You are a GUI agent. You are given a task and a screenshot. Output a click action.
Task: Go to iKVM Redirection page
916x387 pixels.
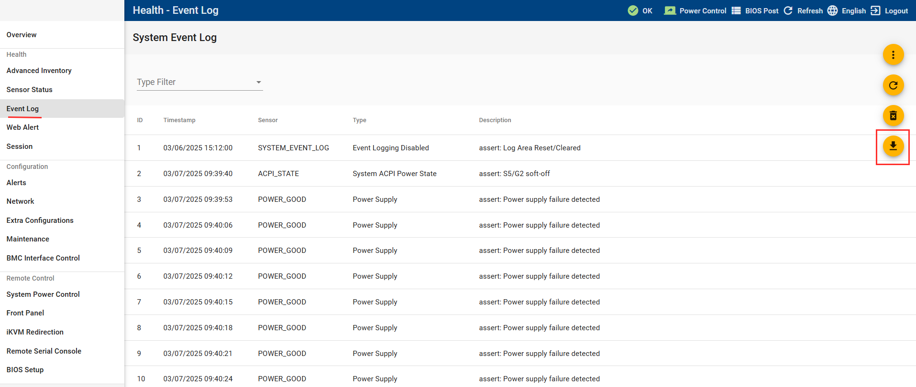click(x=35, y=332)
